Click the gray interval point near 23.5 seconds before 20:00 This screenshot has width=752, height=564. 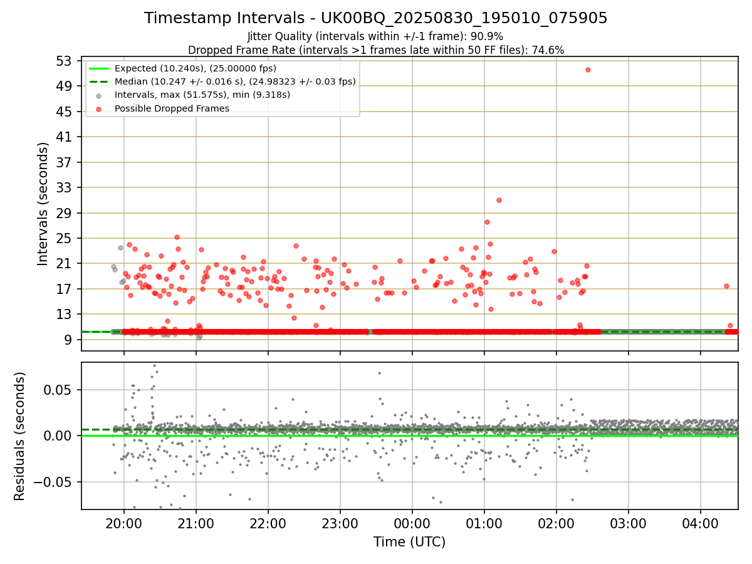tap(120, 248)
